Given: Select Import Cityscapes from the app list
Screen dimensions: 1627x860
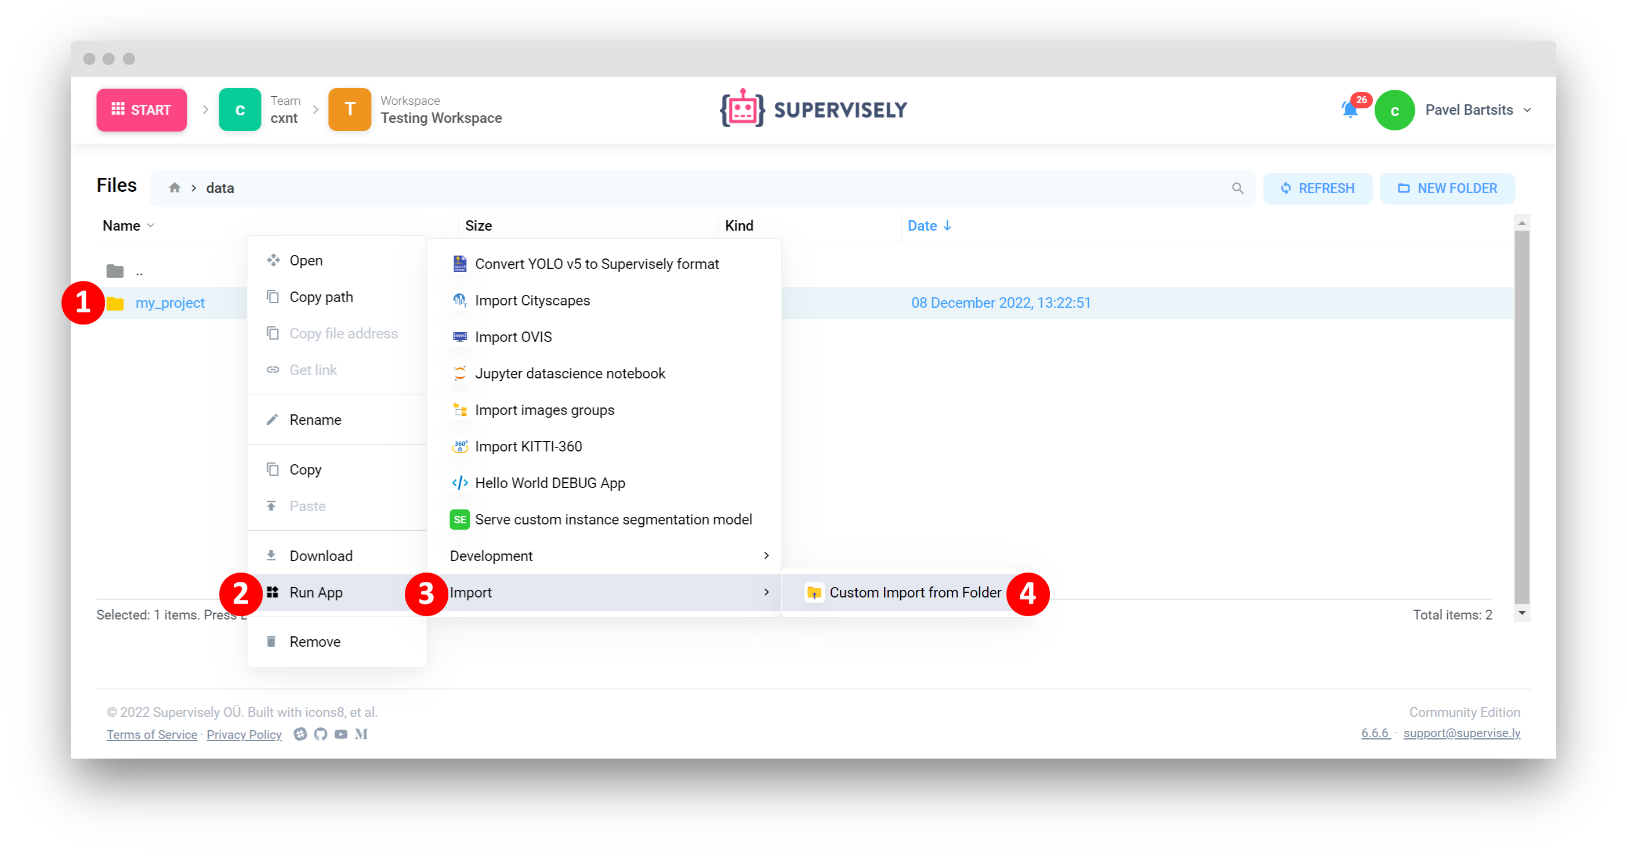Looking at the screenshot, I should (x=532, y=300).
